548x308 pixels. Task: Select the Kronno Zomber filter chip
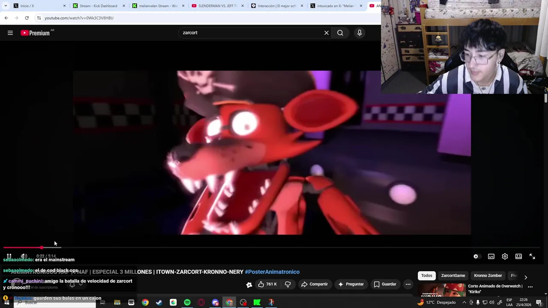[x=488, y=275]
